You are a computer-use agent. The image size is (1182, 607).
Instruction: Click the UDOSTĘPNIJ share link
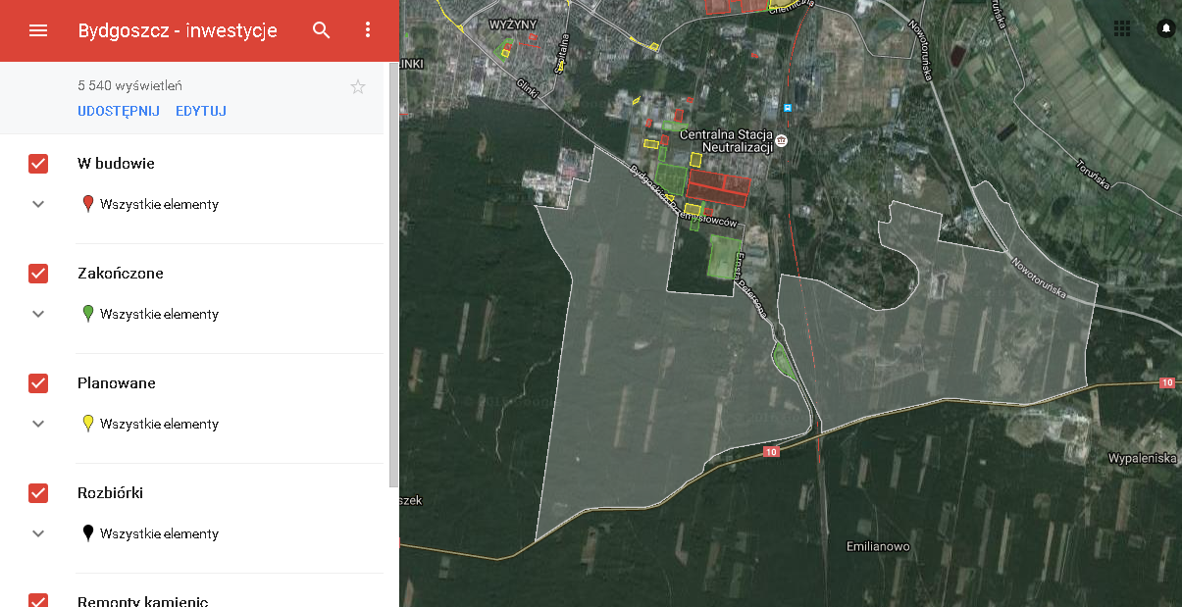(x=119, y=111)
